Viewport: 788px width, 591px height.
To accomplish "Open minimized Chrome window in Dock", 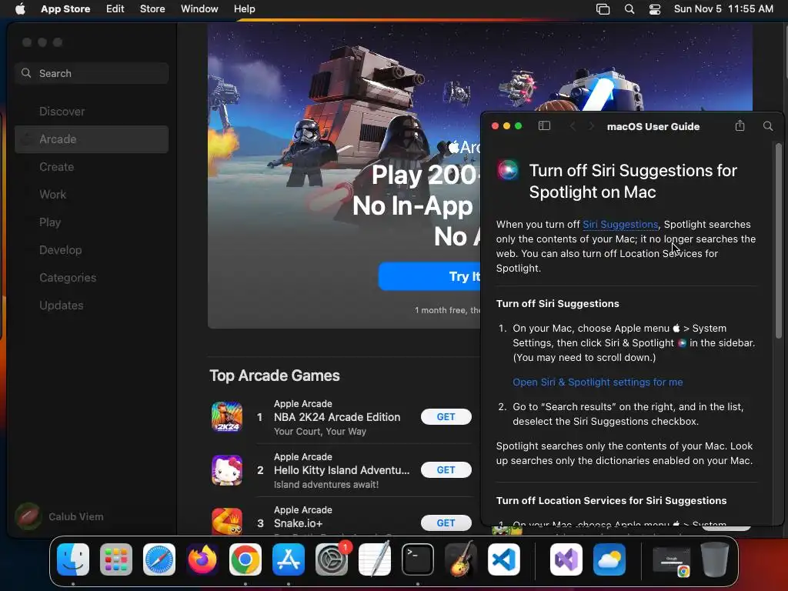I will tap(671, 561).
